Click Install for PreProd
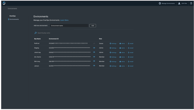The image size is (194, 110). pos(131,44)
